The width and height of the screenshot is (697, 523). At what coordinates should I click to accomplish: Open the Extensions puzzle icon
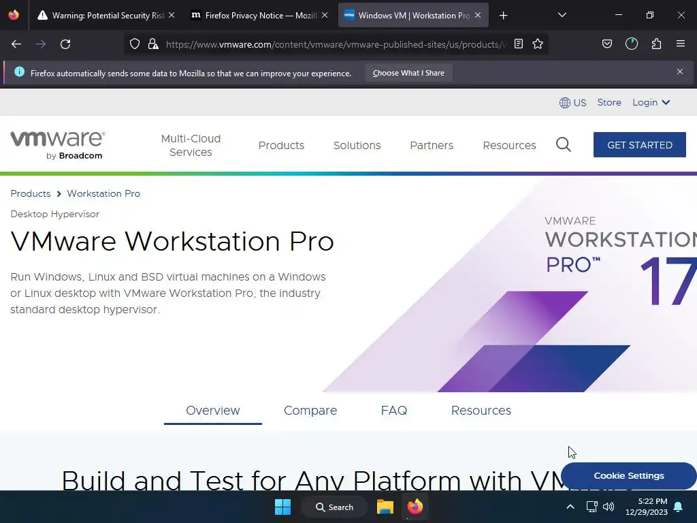(x=656, y=44)
